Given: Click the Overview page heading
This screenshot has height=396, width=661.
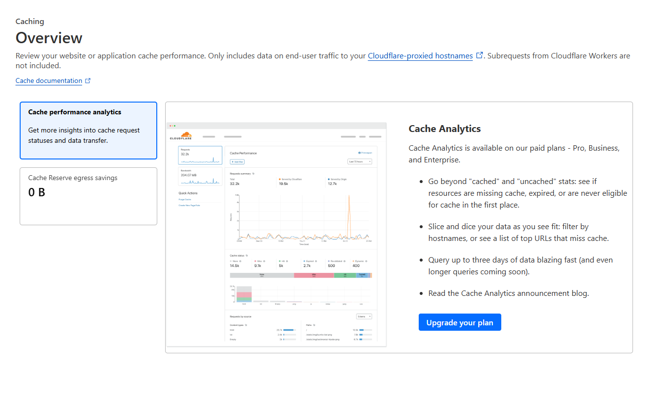Looking at the screenshot, I should point(49,38).
